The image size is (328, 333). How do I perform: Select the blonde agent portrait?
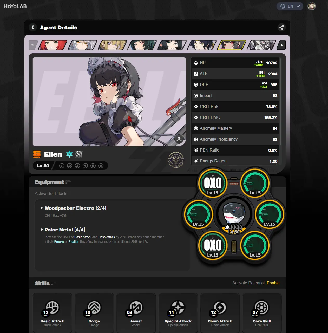[x=112, y=45]
